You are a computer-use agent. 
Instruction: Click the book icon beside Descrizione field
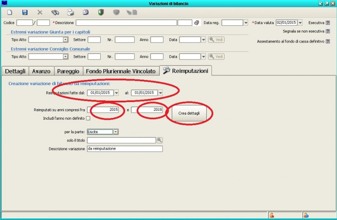(197, 23)
